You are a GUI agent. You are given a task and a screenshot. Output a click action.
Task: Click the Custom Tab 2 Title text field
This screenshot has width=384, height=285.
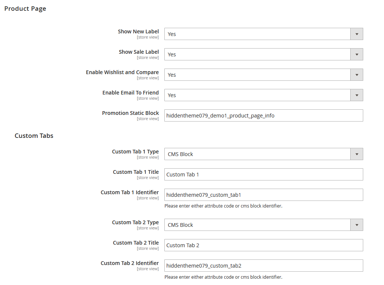coord(263,245)
